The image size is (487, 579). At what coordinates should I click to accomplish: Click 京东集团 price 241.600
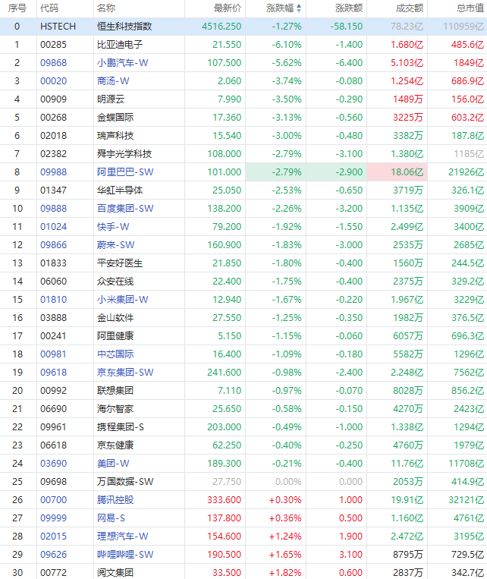[x=224, y=372]
